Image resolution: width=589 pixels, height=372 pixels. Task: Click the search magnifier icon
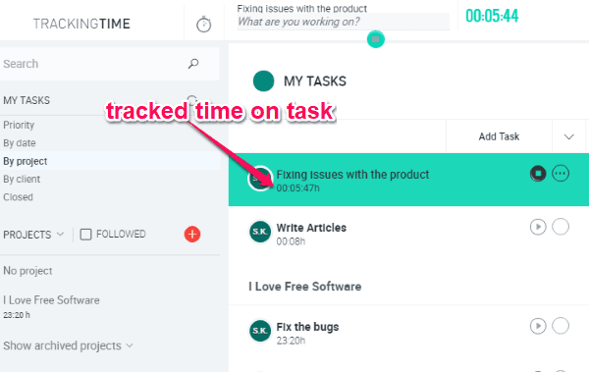tap(193, 64)
